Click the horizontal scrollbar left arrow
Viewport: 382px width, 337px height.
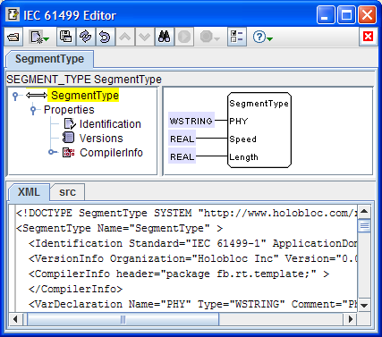click(15, 319)
